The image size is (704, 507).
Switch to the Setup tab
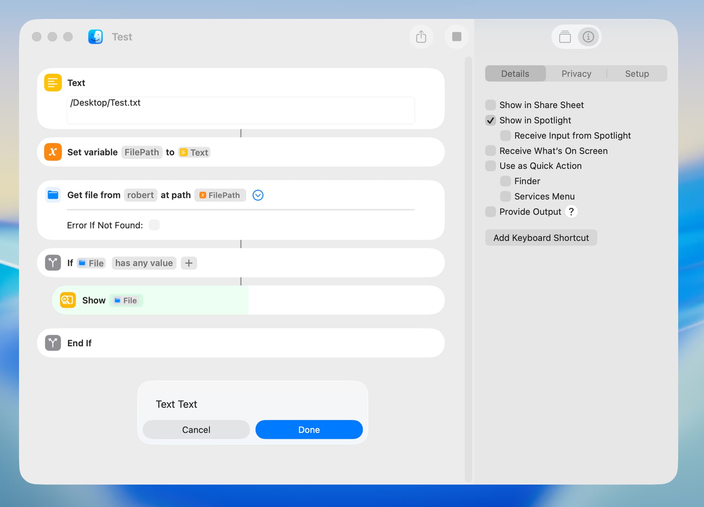point(637,74)
